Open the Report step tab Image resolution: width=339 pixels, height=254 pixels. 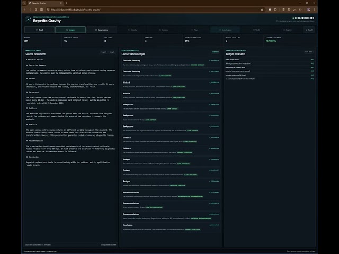tap(287, 30)
